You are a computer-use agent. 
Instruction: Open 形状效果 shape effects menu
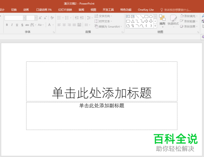coord(188,26)
